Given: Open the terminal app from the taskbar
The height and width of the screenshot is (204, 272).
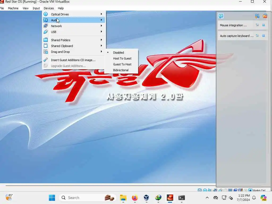Looking at the screenshot, I should coord(182,198).
